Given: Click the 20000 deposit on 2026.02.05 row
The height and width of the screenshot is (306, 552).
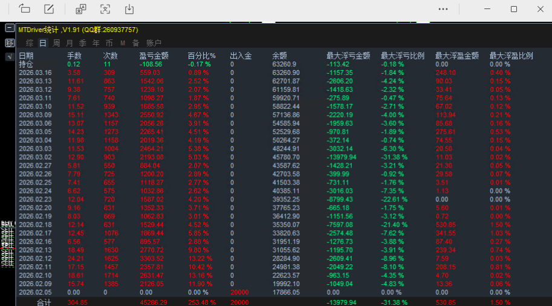Looking at the screenshot, I should 239,292.
